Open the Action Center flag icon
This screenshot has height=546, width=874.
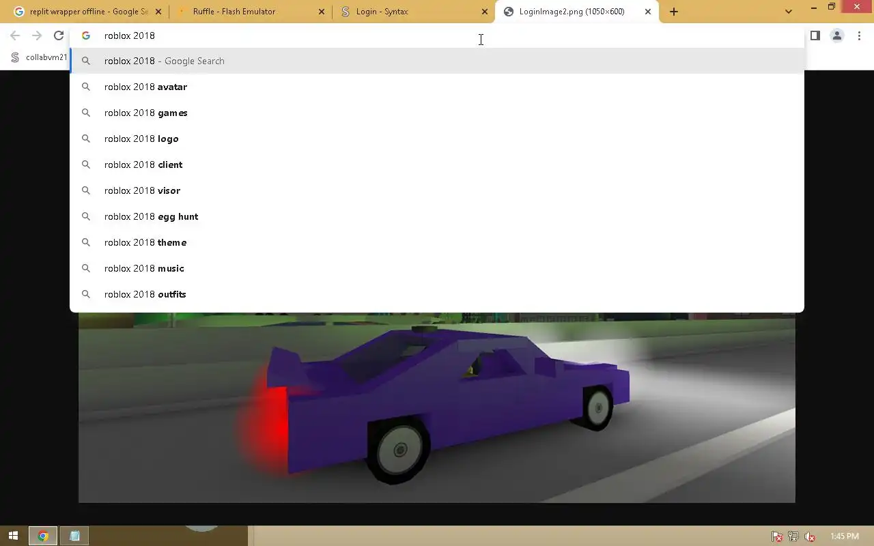(777, 536)
